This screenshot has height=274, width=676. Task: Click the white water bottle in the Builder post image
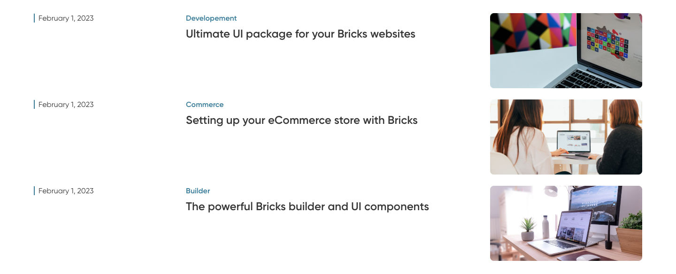pyautogui.click(x=545, y=227)
